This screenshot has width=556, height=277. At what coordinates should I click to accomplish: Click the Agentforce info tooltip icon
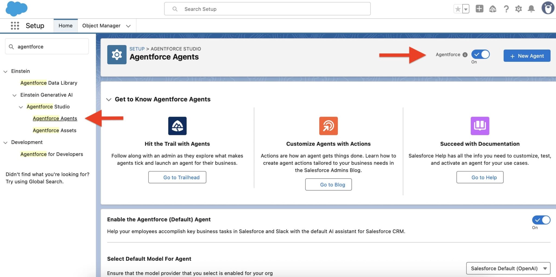(466, 54)
